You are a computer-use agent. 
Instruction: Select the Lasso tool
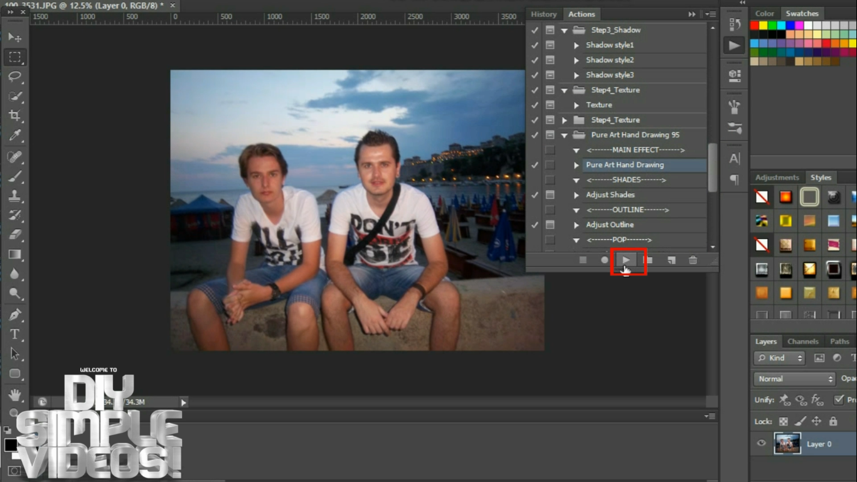(14, 77)
